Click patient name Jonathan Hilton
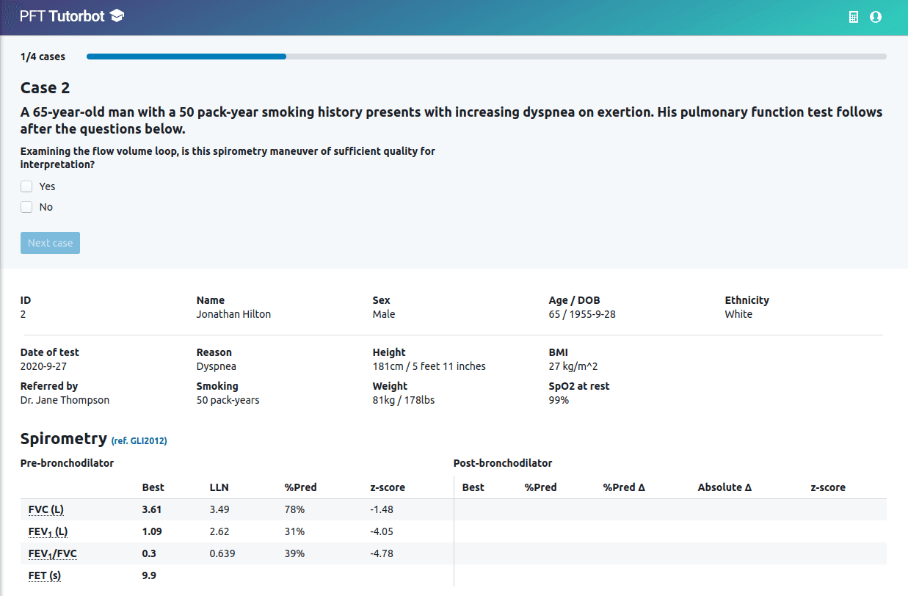 233,314
